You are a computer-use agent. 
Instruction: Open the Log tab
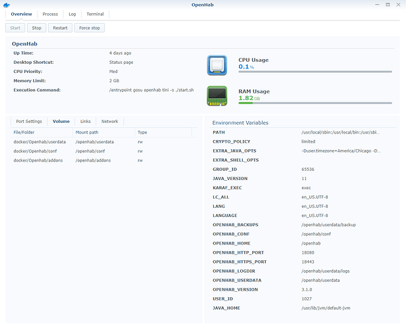click(x=72, y=14)
